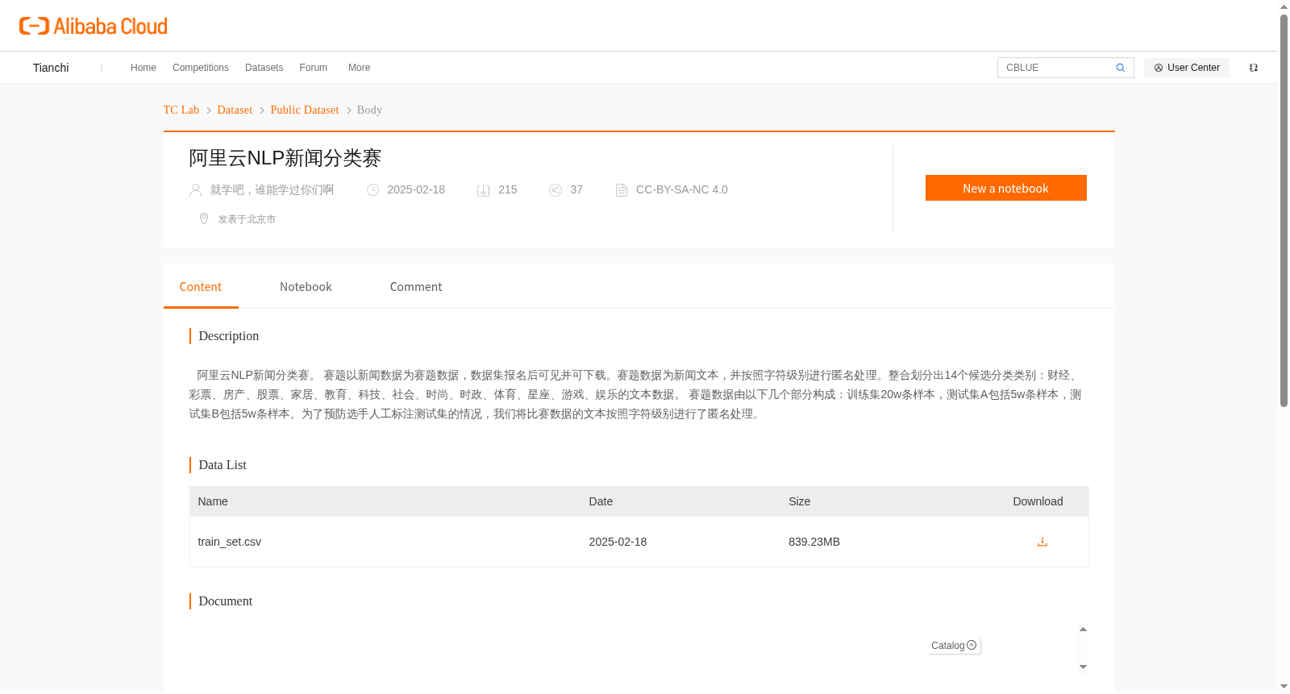Image resolution: width=1290 pixels, height=694 pixels.
Task: Switch to the Notebook tab
Action: [x=306, y=287]
